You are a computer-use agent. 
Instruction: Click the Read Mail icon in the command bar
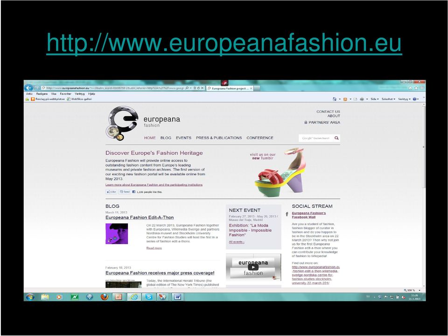[355, 99]
